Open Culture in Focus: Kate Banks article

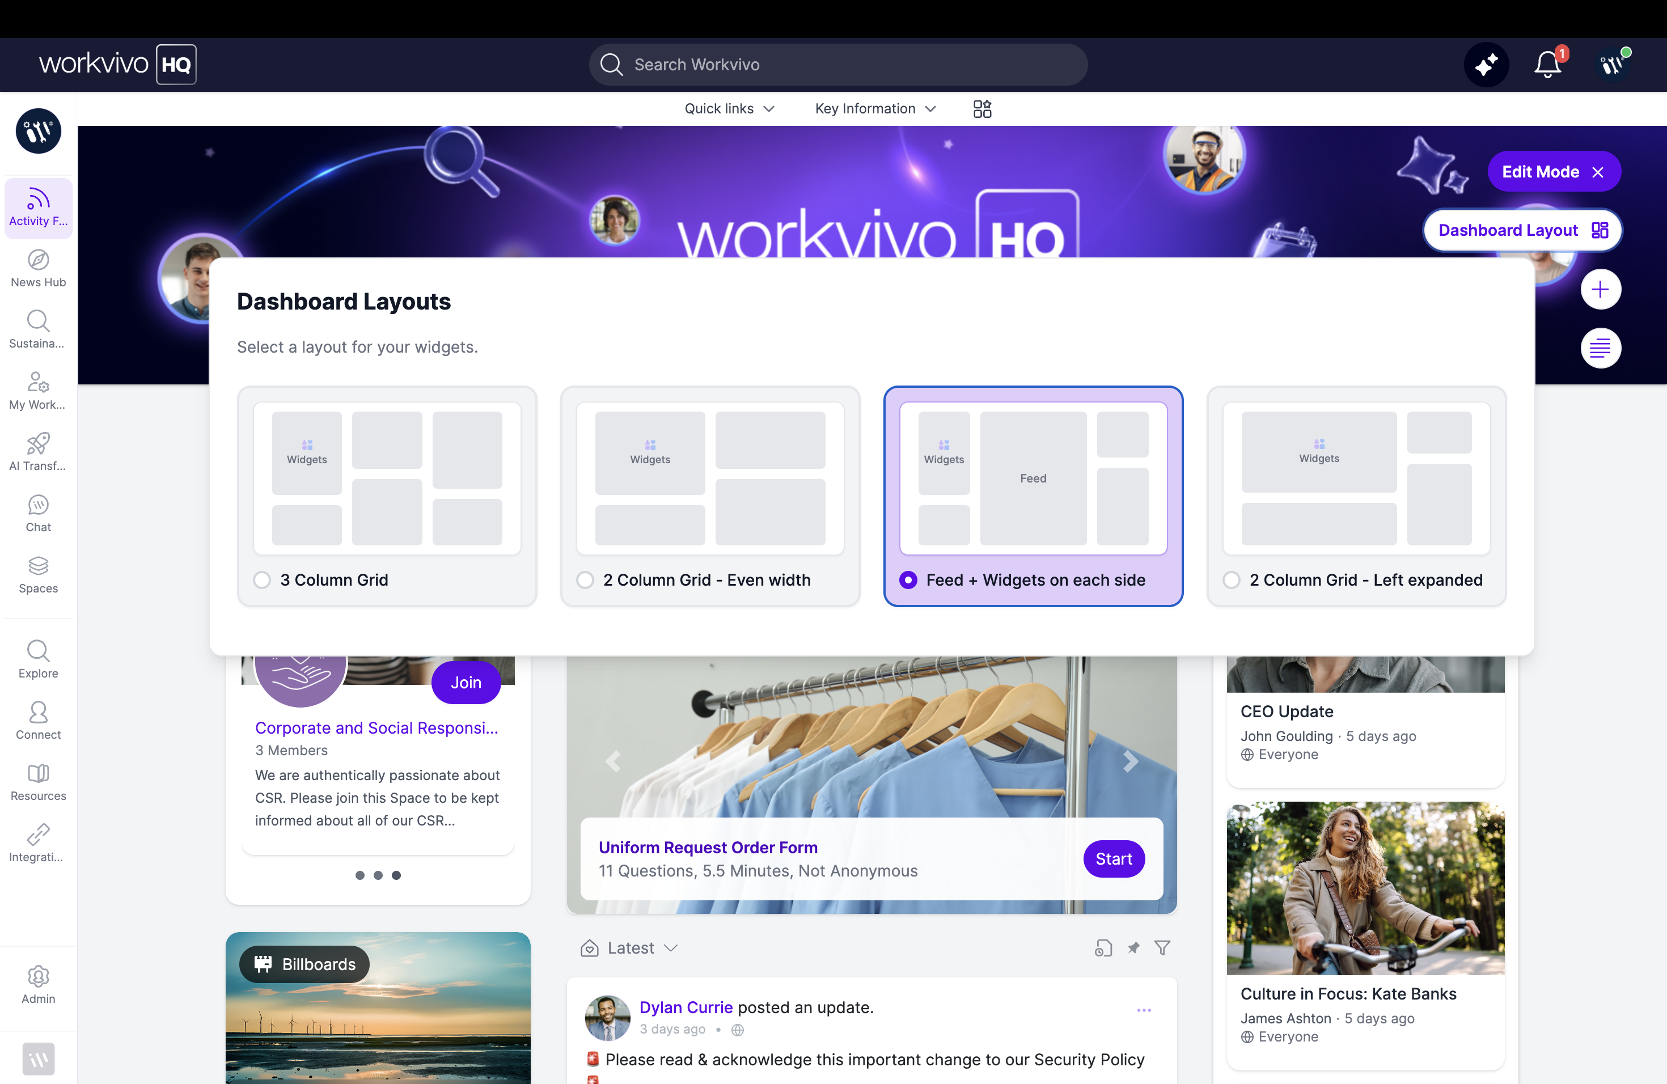[1348, 994]
